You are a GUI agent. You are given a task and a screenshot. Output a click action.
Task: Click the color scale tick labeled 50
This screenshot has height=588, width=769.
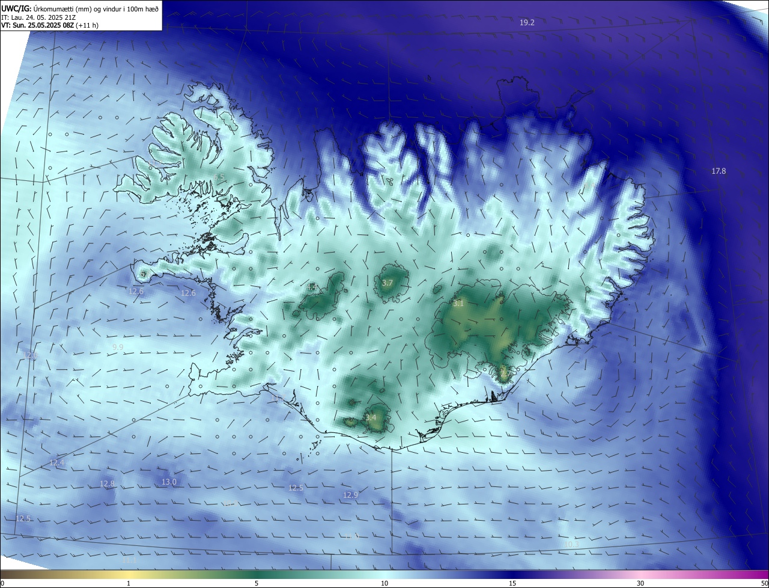(764, 584)
